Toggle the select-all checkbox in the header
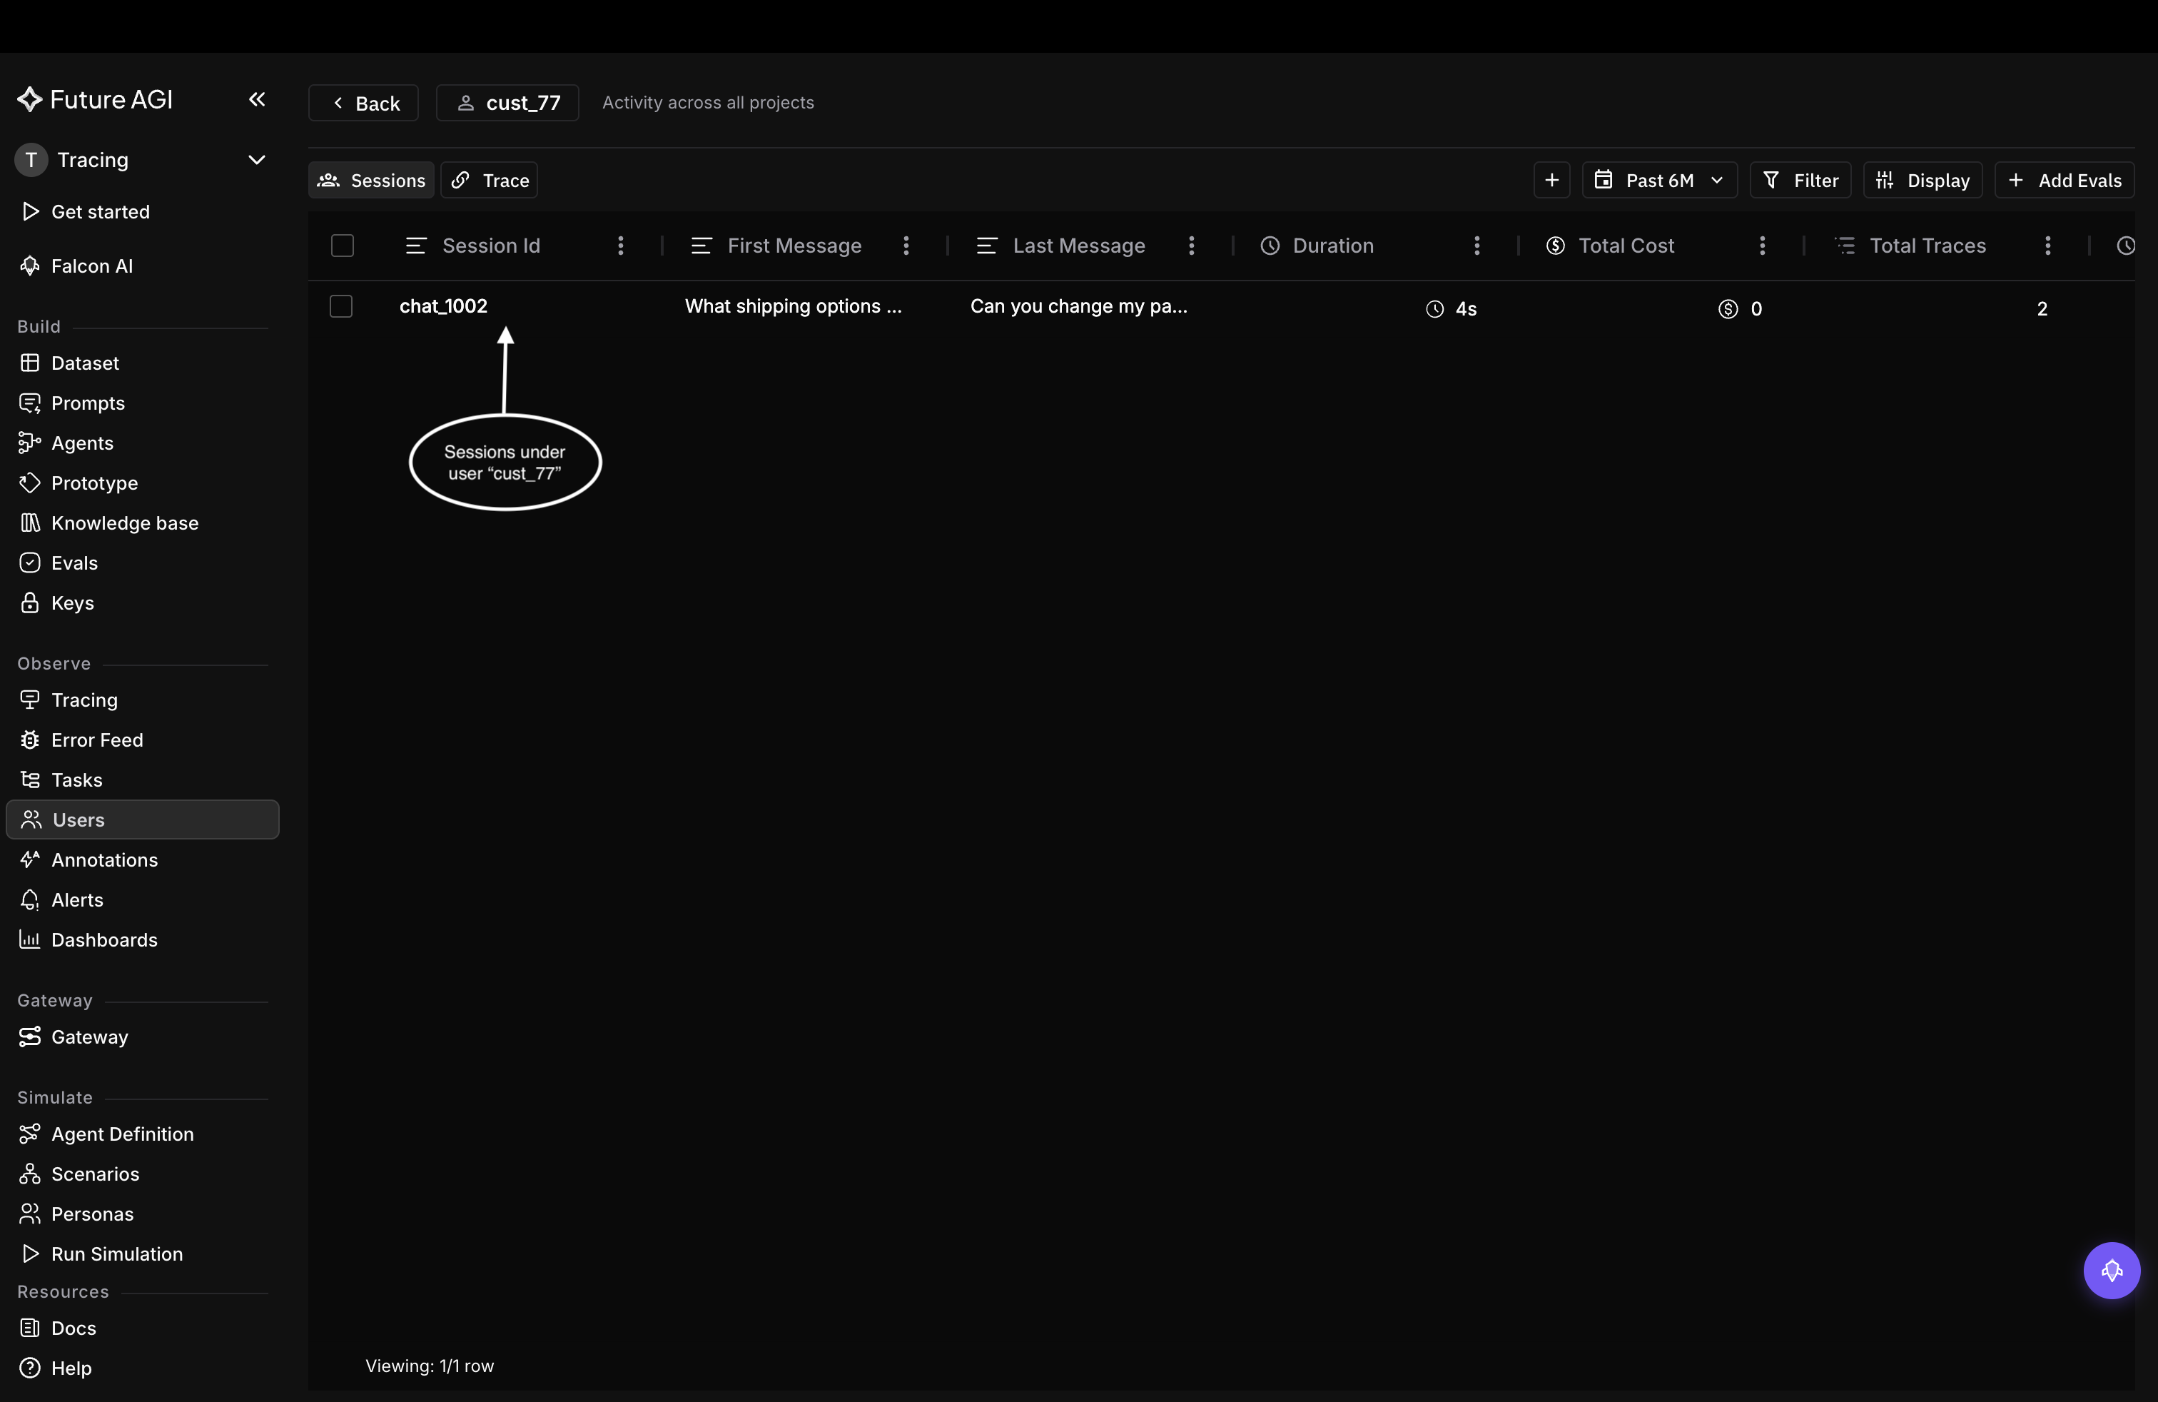 (x=342, y=245)
